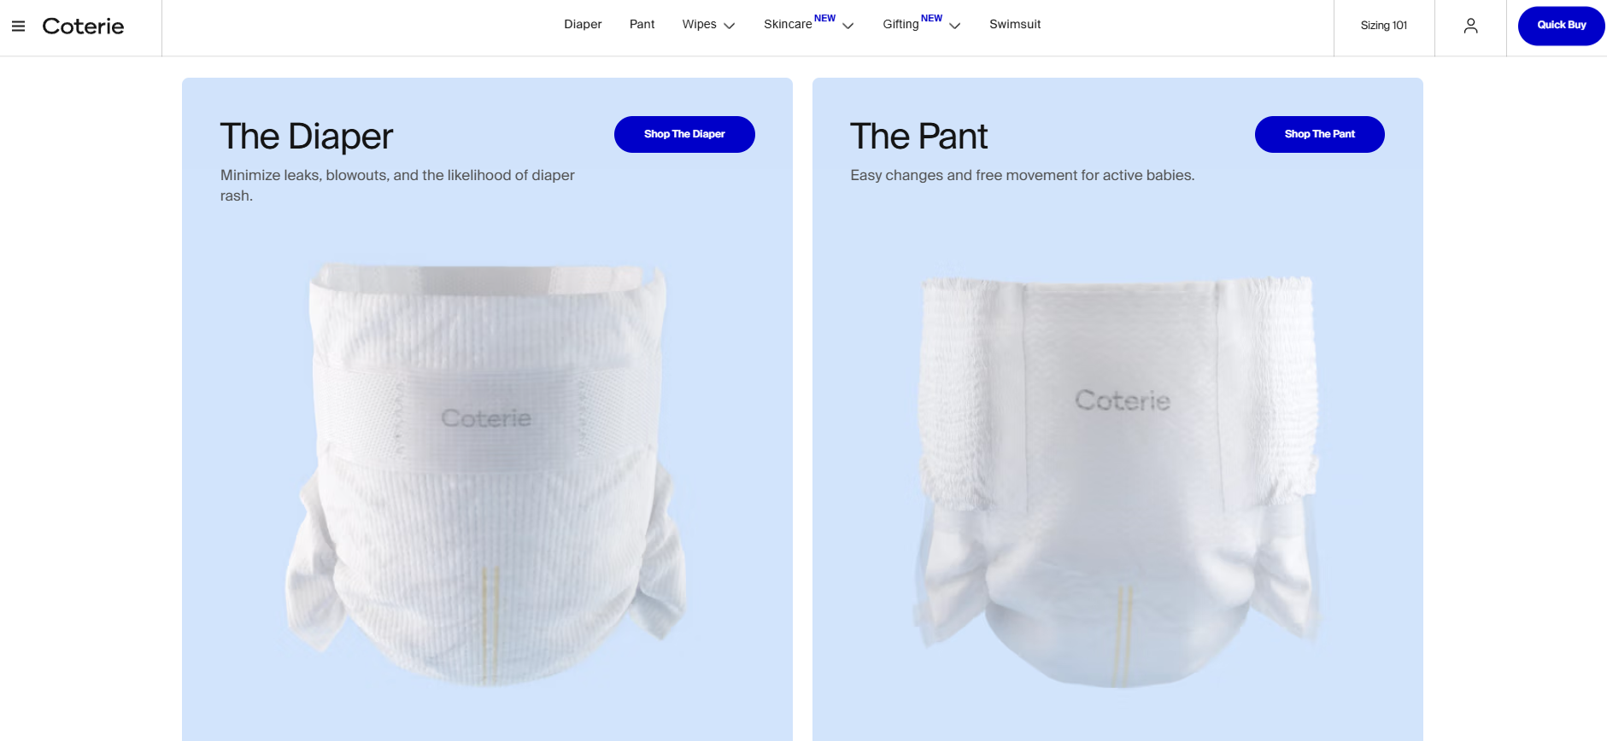Click the Shop The Diaper button

coord(684,134)
